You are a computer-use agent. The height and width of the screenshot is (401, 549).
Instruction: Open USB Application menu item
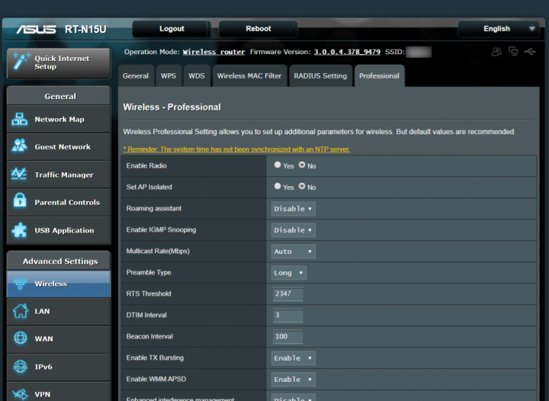click(59, 230)
